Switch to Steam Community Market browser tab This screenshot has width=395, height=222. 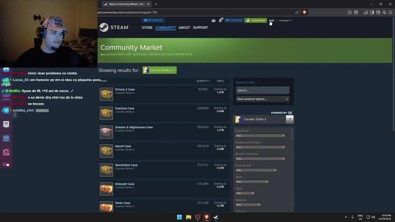[126, 4]
